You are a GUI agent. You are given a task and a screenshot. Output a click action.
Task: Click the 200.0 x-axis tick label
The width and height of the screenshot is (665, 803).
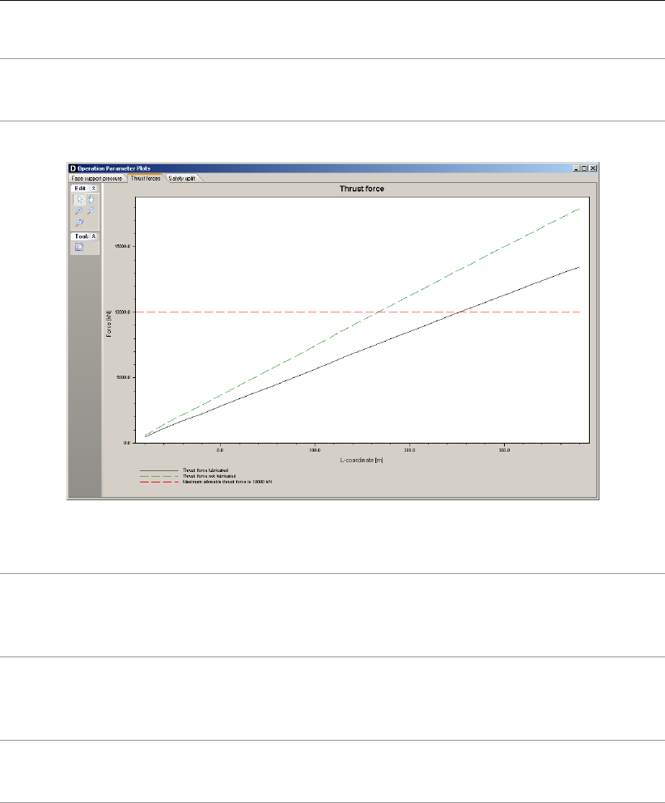point(409,450)
